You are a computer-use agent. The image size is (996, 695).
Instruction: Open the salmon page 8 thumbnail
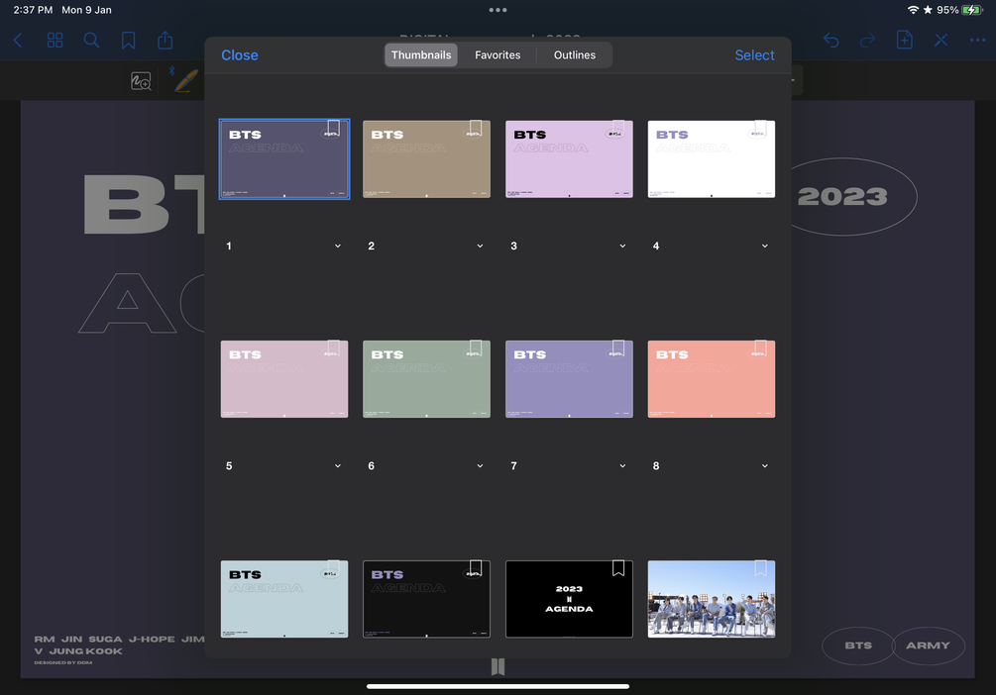(712, 379)
